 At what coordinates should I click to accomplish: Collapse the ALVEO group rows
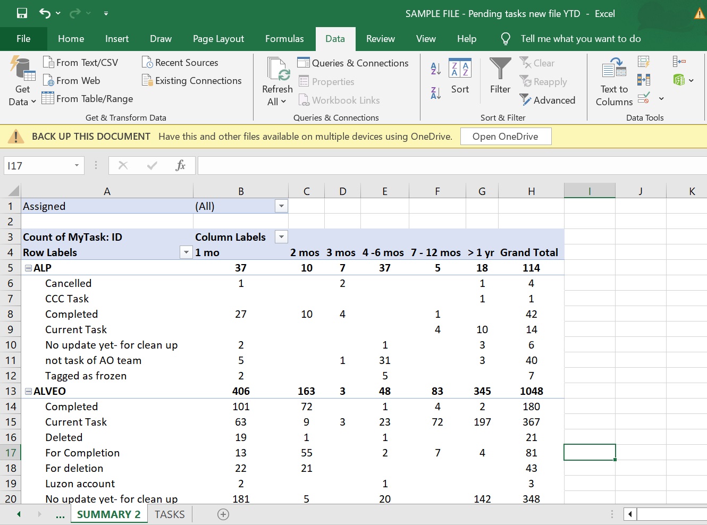click(x=29, y=392)
